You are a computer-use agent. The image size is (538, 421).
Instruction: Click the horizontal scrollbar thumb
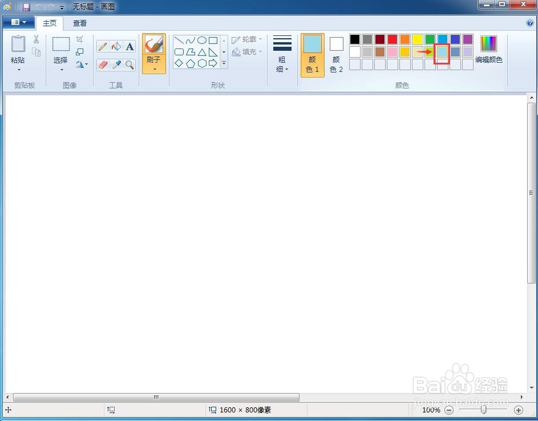(156, 397)
